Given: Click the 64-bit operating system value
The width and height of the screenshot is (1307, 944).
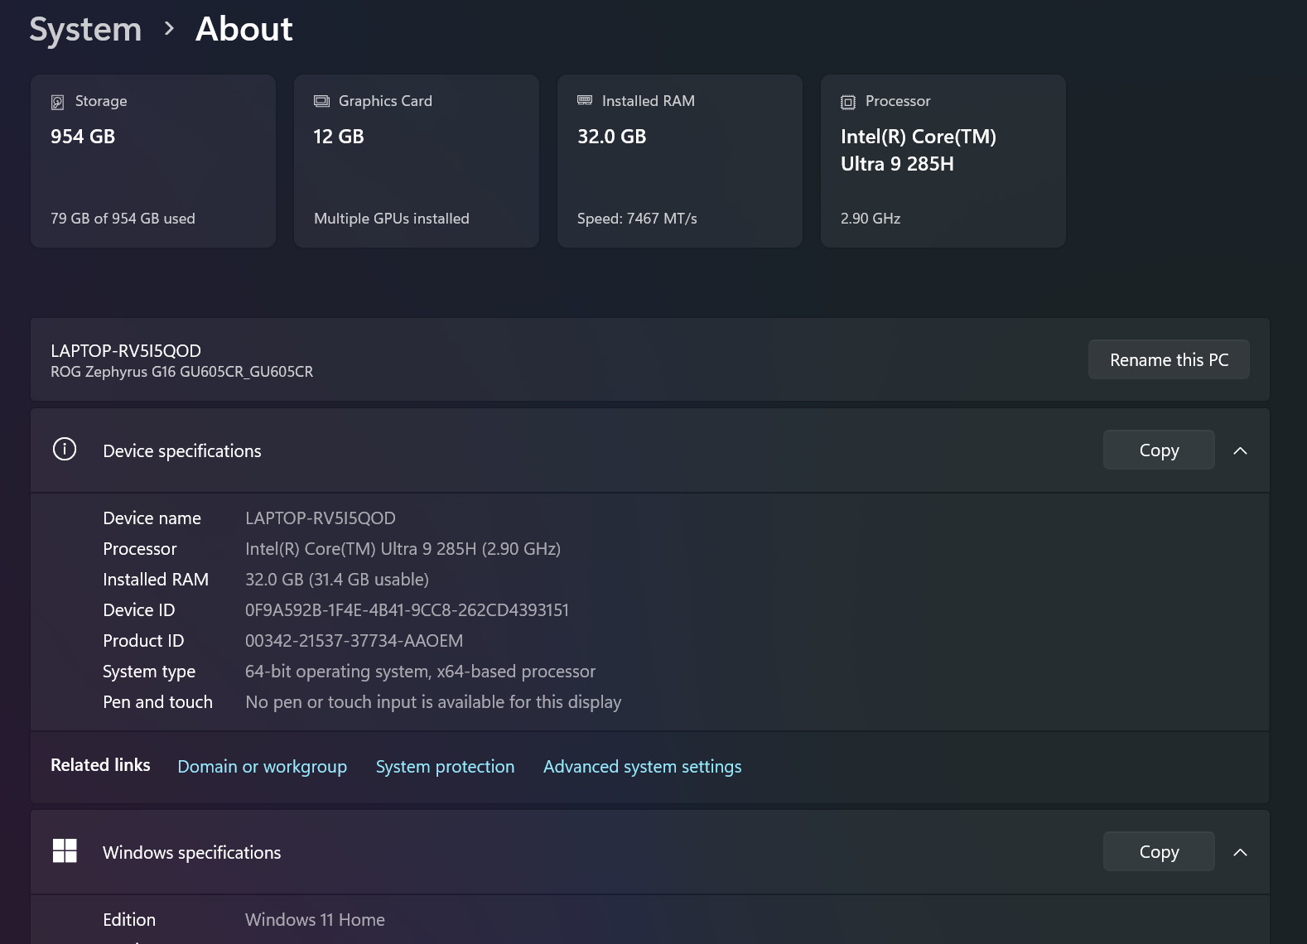Looking at the screenshot, I should coord(420,672).
